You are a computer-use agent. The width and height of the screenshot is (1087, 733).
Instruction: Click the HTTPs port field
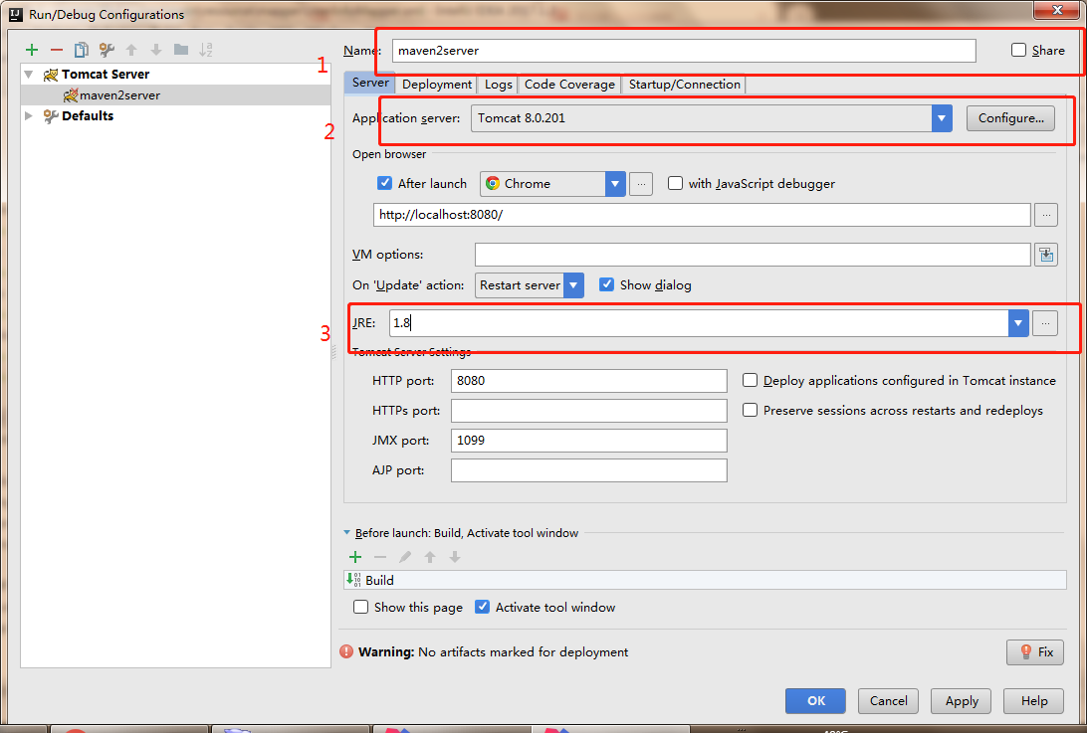(x=588, y=410)
